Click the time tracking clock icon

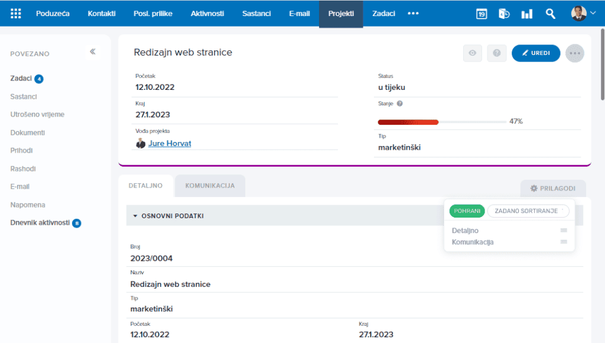504,14
